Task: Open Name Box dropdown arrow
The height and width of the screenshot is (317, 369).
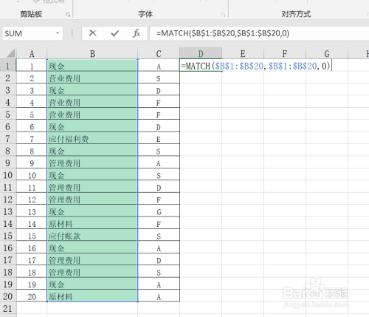Action: tap(58, 33)
